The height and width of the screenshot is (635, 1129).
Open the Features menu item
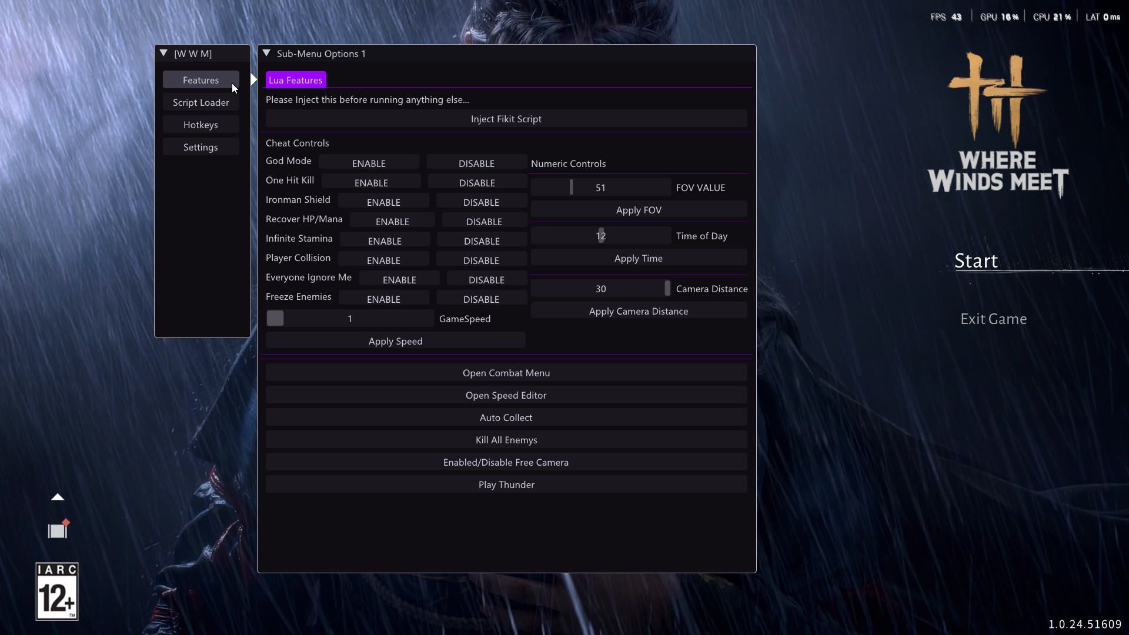click(201, 80)
